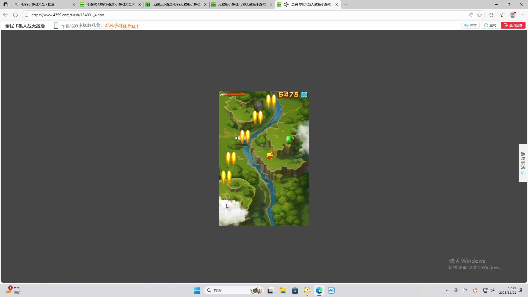Screen dimensions: 528x297
Task: Mute the tab via its speaker icon
Action: point(286,4)
